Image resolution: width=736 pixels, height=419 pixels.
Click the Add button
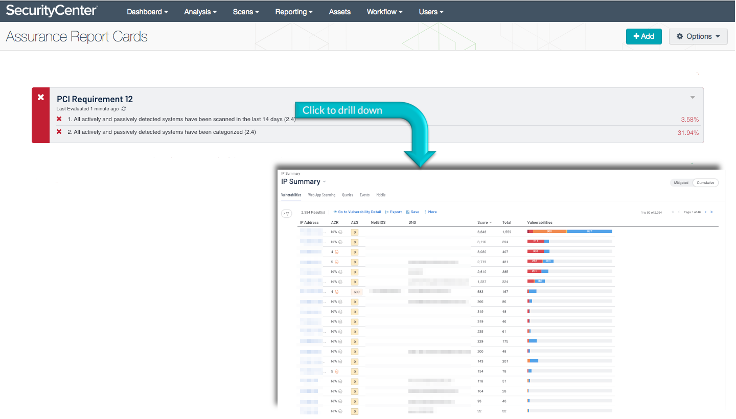[x=644, y=36]
